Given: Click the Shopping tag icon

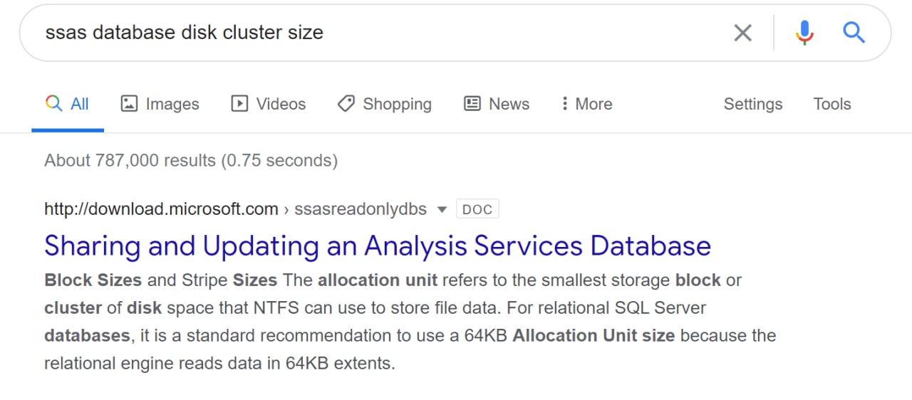Looking at the screenshot, I should 346,104.
